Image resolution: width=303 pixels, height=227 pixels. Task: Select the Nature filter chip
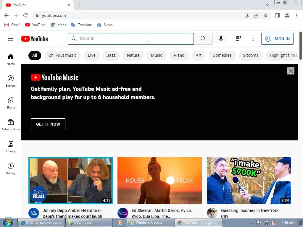133,55
